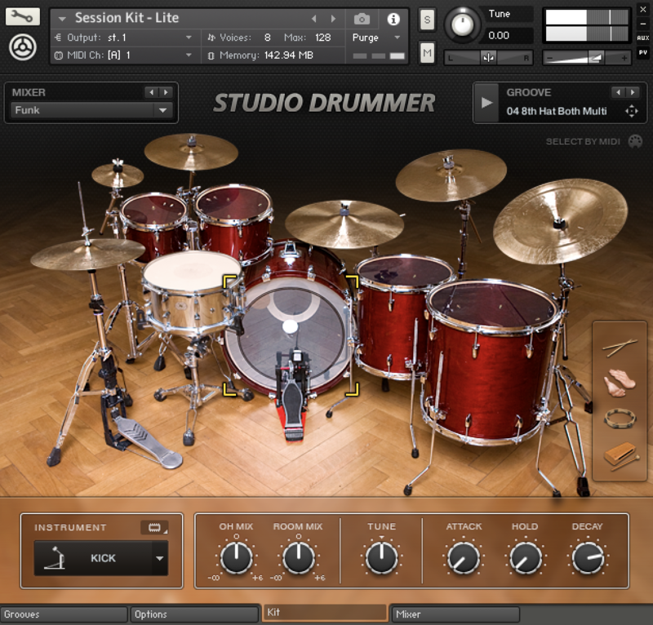Select the small splash cymbal
Image resolution: width=653 pixels, height=625 pixels.
[x=118, y=175]
